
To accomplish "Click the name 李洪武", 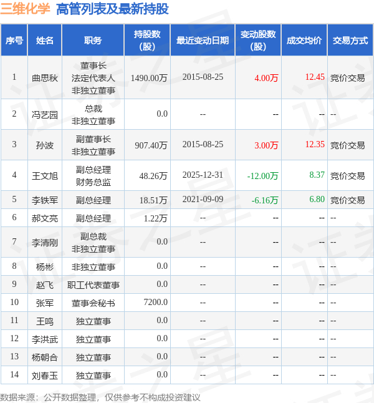I will pyautogui.click(x=45, y=339).
